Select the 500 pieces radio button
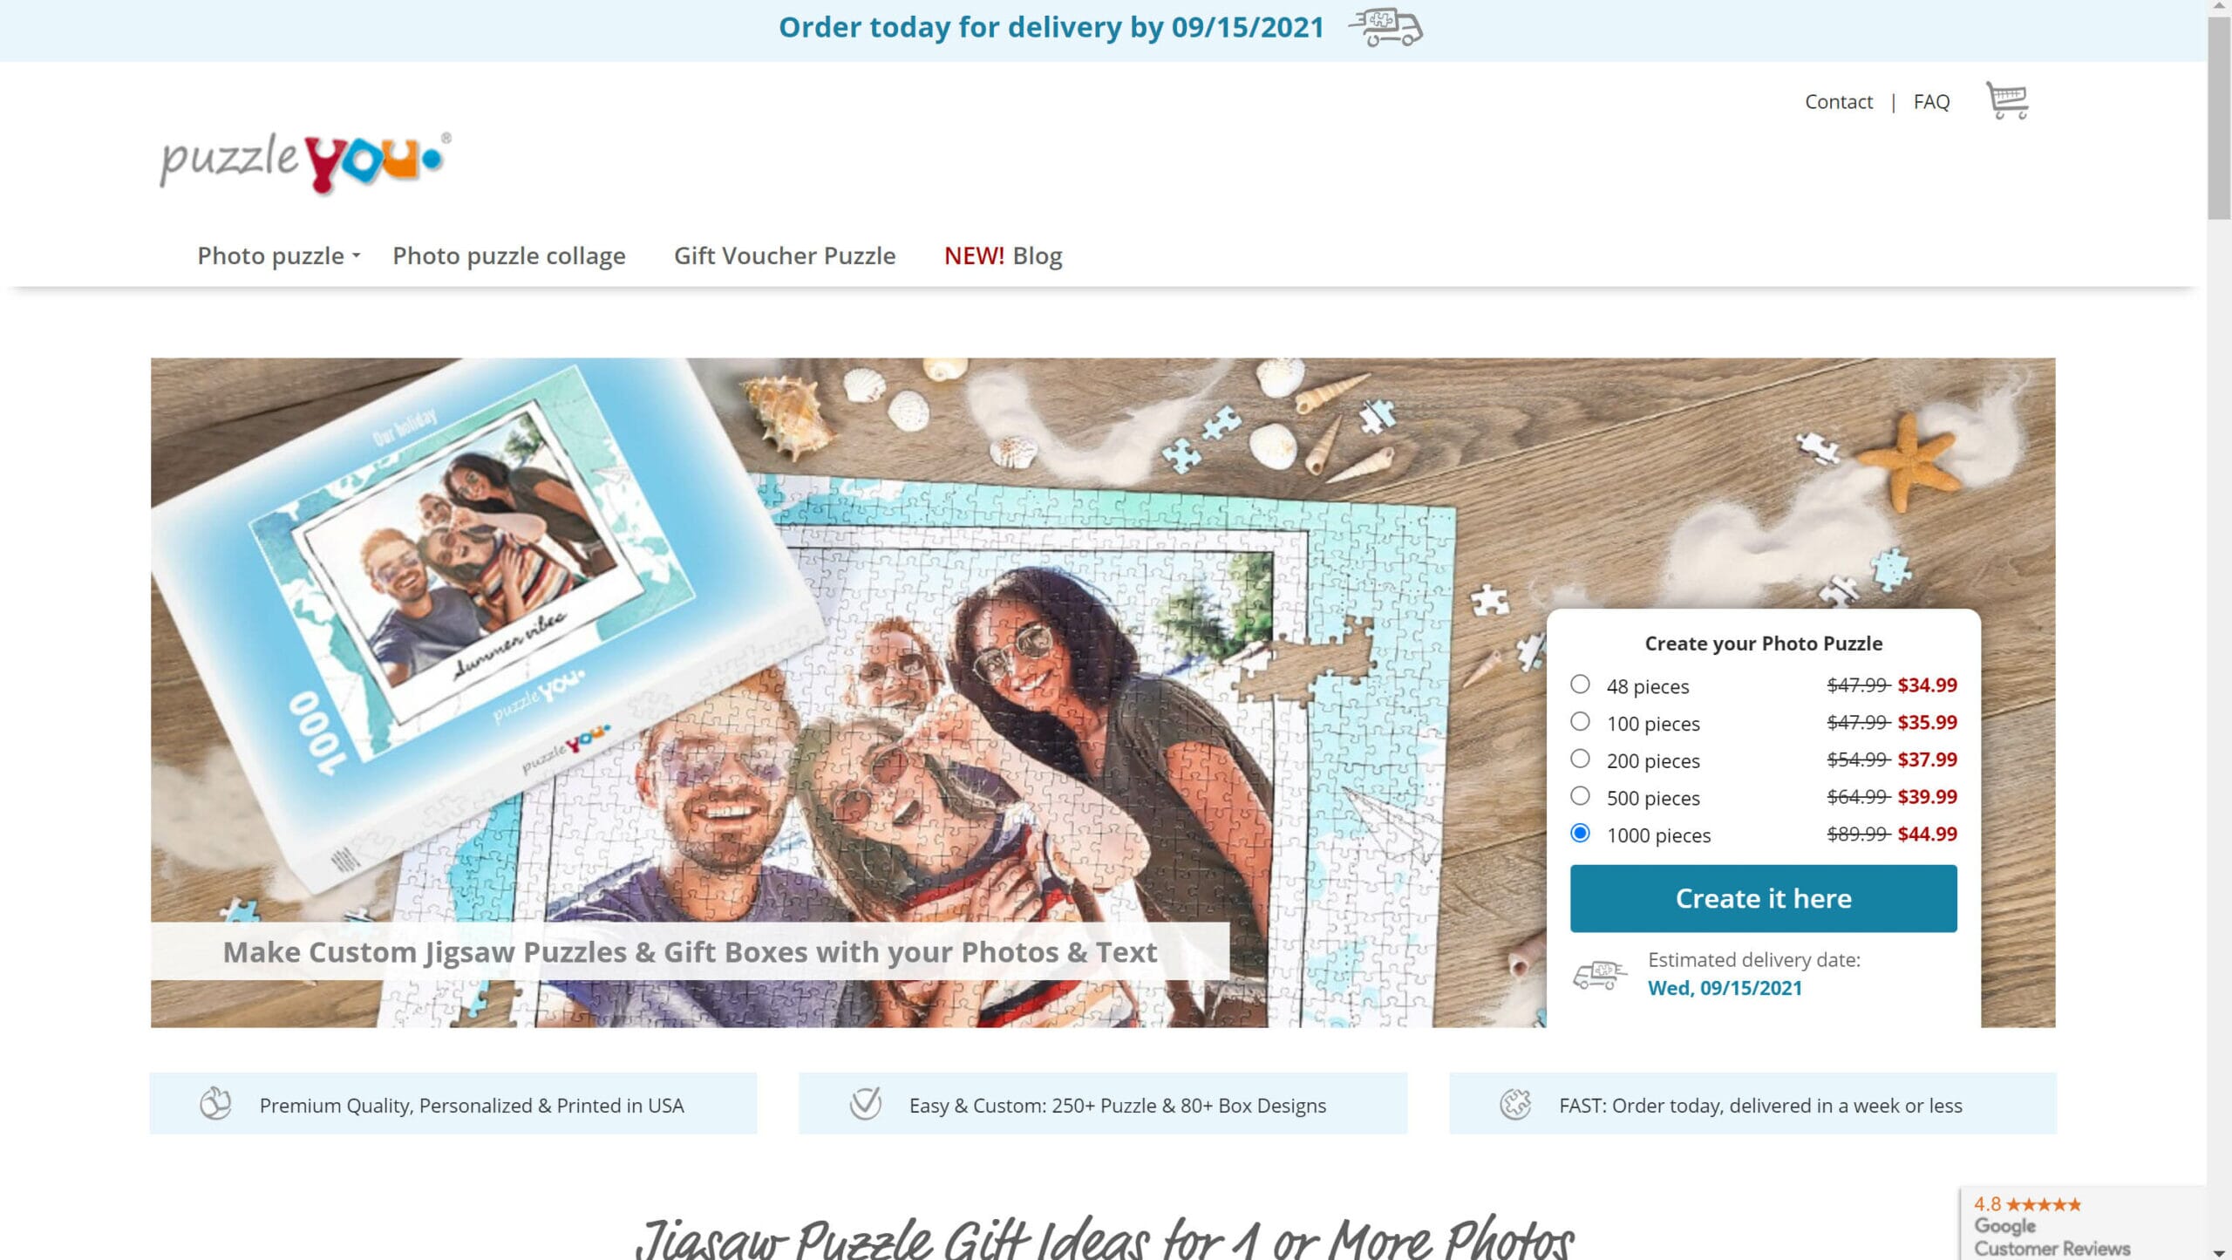The height and width of the screenshot is (1260, 2232). click(1580, 796)
